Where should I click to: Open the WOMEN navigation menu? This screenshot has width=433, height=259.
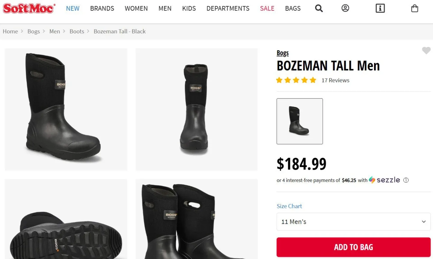point(136,8)
